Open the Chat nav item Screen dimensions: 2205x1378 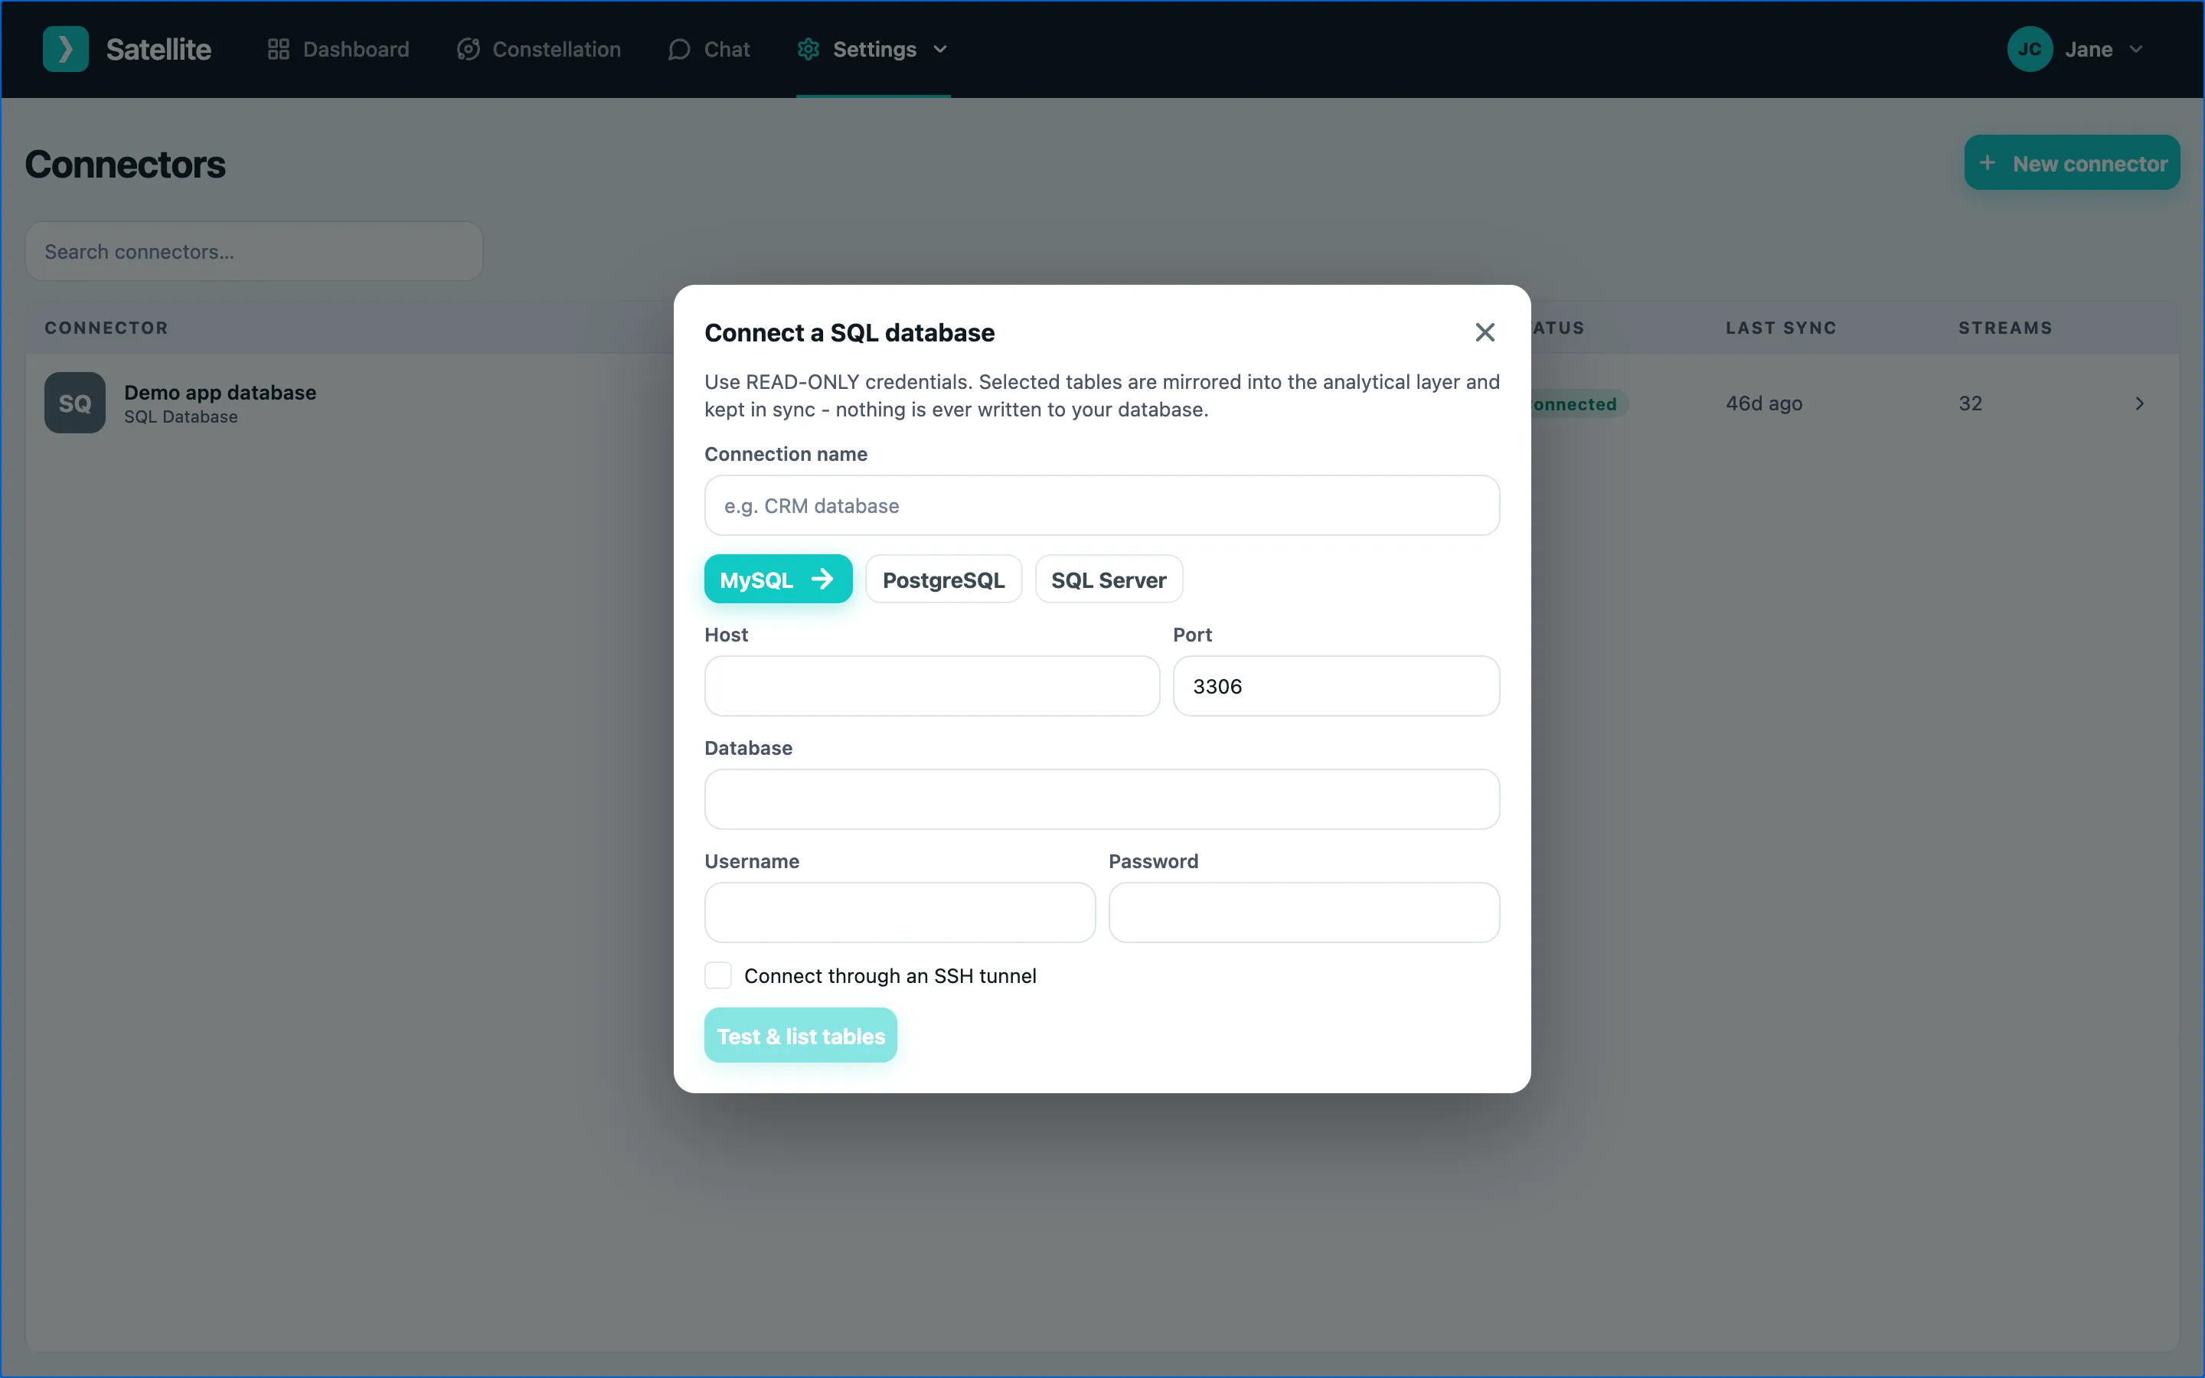(709, 49)
